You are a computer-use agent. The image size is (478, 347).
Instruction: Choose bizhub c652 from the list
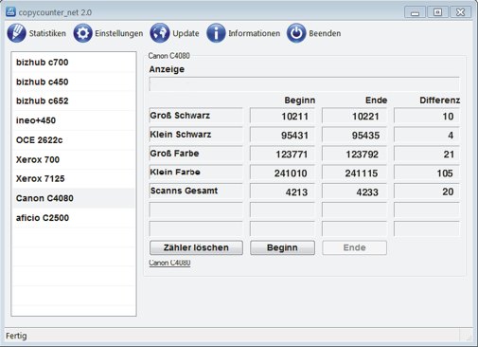(x=74, y=100)
